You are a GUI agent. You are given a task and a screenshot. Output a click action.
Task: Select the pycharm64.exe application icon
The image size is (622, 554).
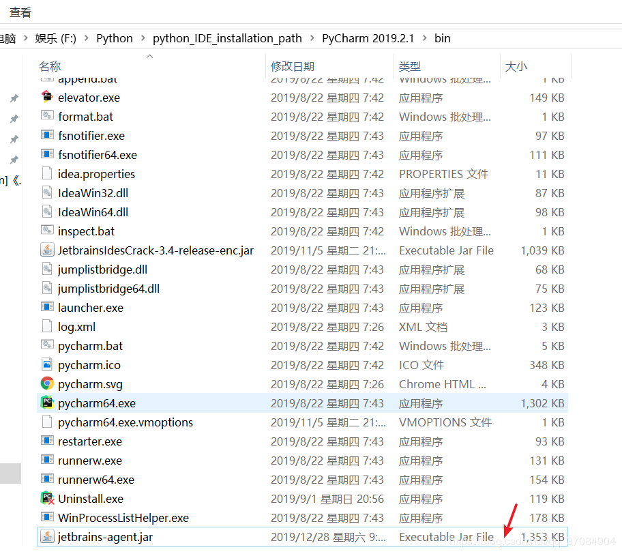47,403
